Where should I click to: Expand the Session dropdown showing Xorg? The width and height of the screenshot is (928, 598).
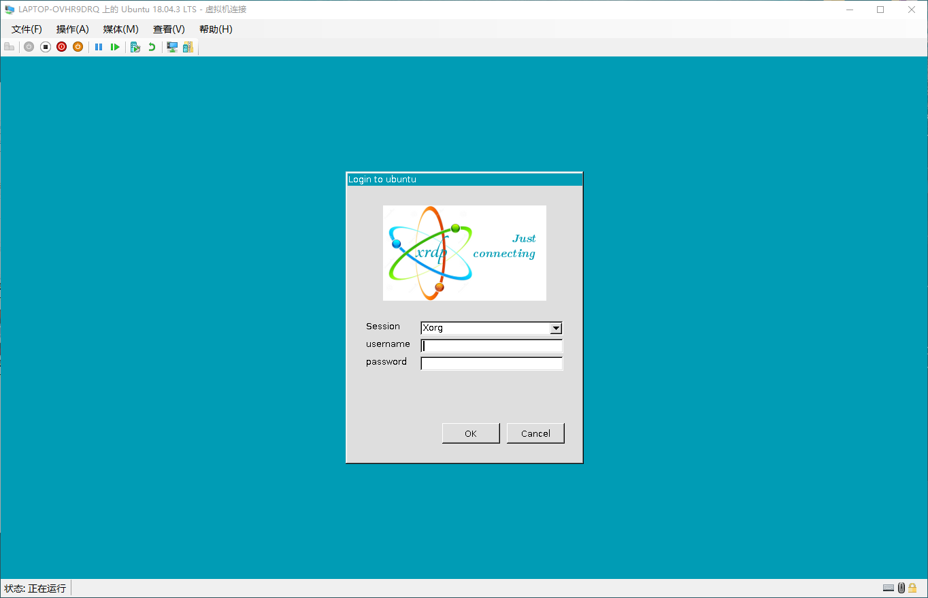(x=556, y=328)
